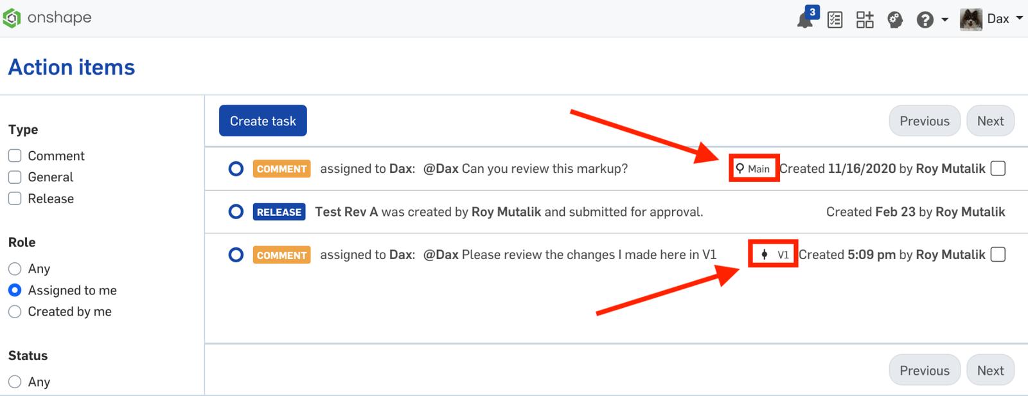
Task: Select the Created by me role
Action: coord(15,312)
